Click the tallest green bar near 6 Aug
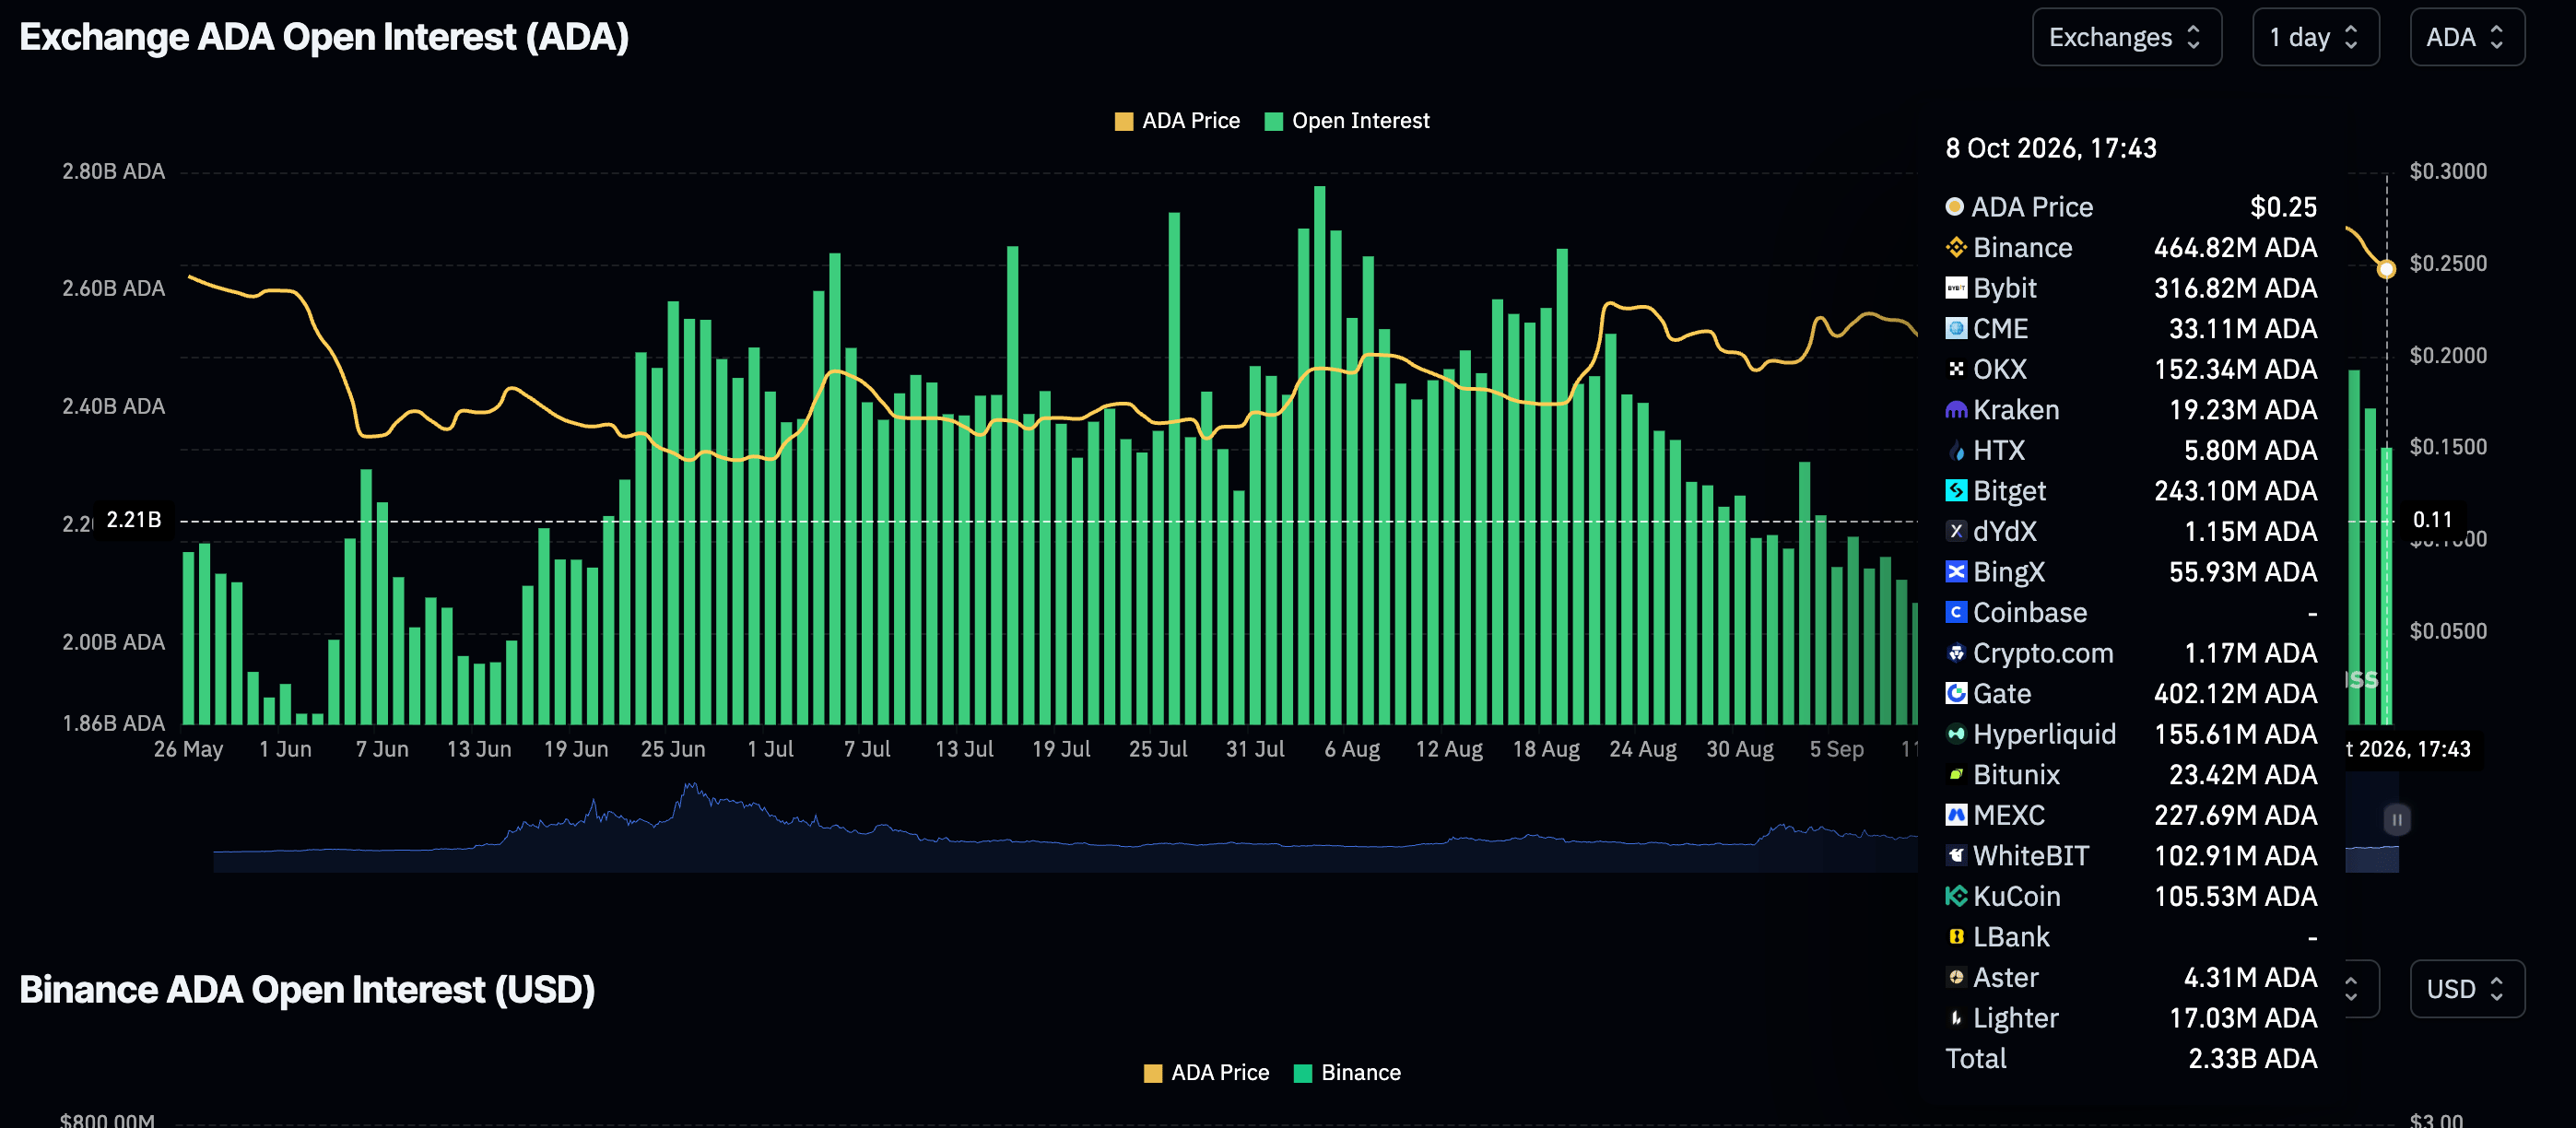 (1320, 455)
